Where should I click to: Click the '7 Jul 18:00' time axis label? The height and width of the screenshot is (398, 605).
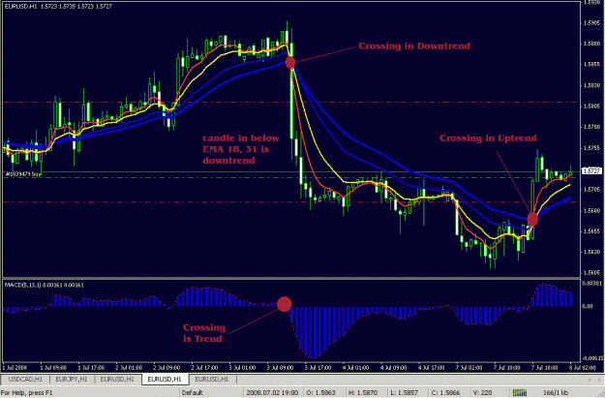pos(544,368)
